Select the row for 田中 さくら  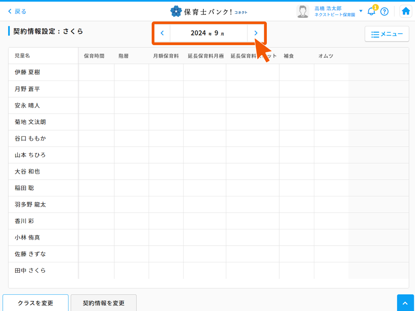43,270
